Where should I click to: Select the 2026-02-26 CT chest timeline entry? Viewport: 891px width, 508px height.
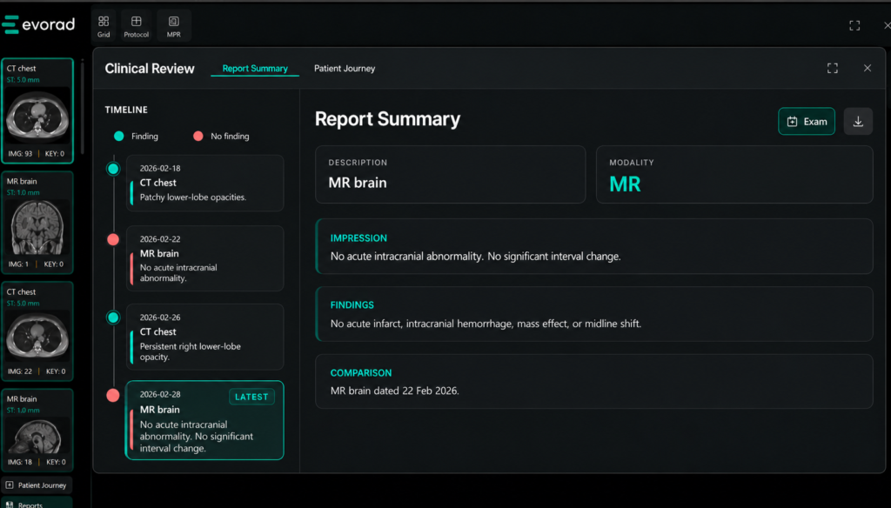pyautogui.click(x=205, y=337)
